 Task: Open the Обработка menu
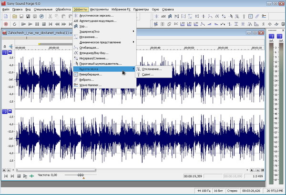(x=63, y=10)
